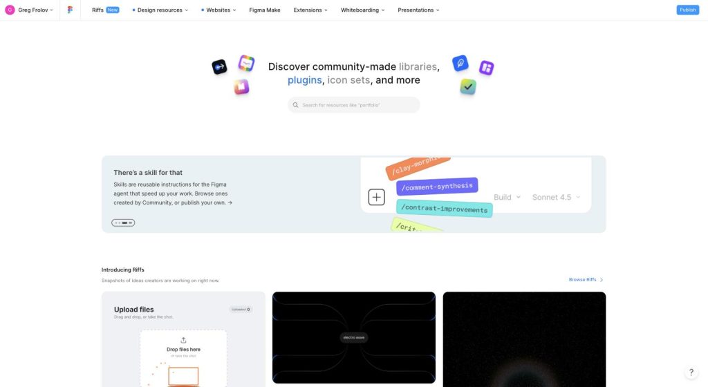Click the green checkmark app icon
Image resolution: width=708 pixels, height=387 pixels.
pyautogui.click(x=468, y=86)
